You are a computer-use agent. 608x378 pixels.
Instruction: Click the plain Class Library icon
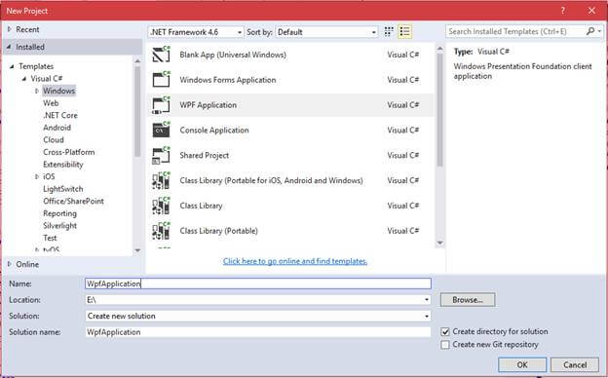tap(161, 206)
